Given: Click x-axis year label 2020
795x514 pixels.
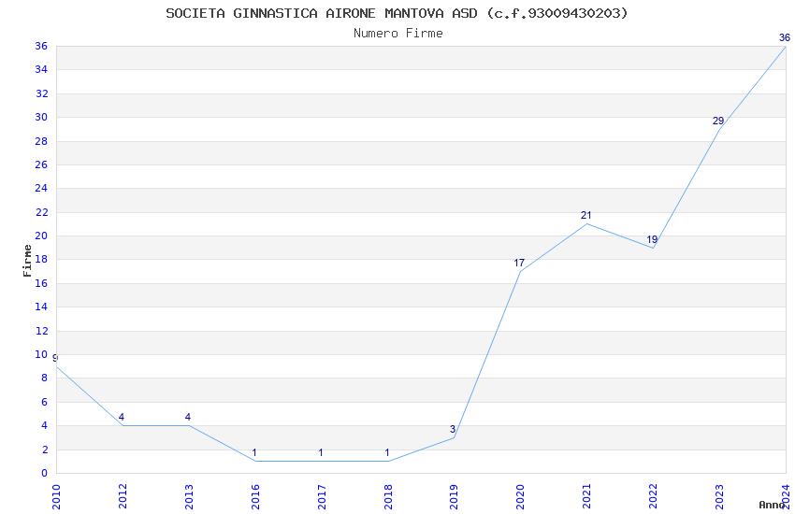Looking at the screenshot, I should click(x=520, y=497).
